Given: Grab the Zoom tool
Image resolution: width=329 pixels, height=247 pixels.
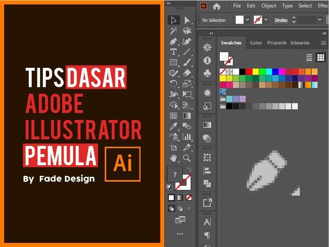Looking at the screenshot, I should tap(188, 158).
